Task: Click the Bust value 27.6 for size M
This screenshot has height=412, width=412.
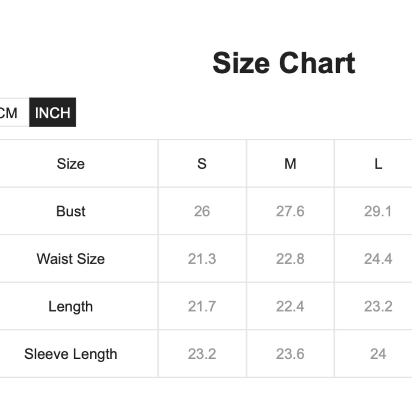Action: [x=290, y=211]
